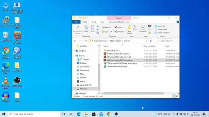Click the Edit icon in Open group

[x=150, y=30]
